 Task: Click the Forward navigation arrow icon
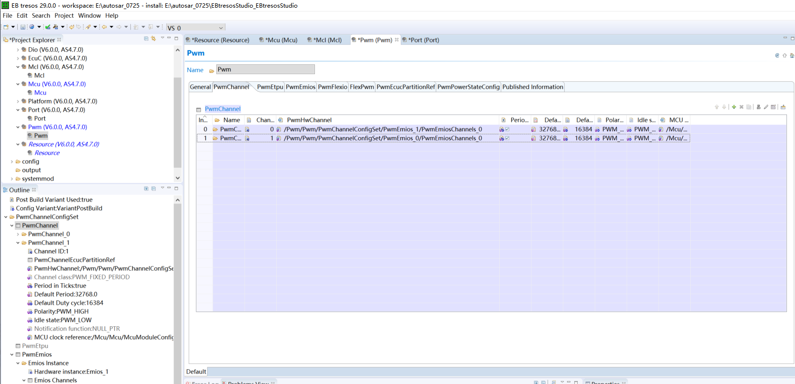coord(119,27)
